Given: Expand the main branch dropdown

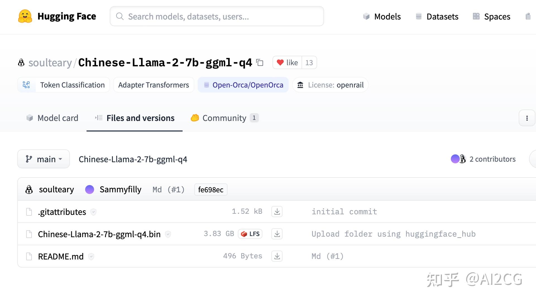Looking at the screenshot, I should tap(44, 159).
